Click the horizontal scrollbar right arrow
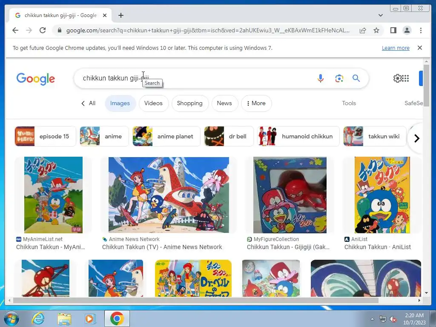This screenshot has height=327, width=436. tap(419, 300)
